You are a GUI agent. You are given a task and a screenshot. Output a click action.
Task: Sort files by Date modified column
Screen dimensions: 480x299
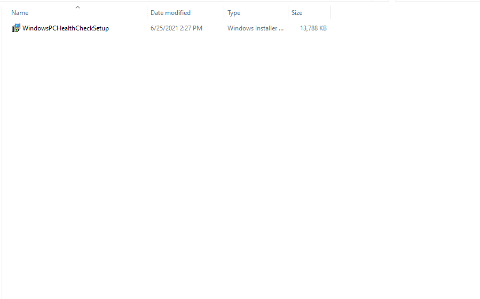click(170, 13)
